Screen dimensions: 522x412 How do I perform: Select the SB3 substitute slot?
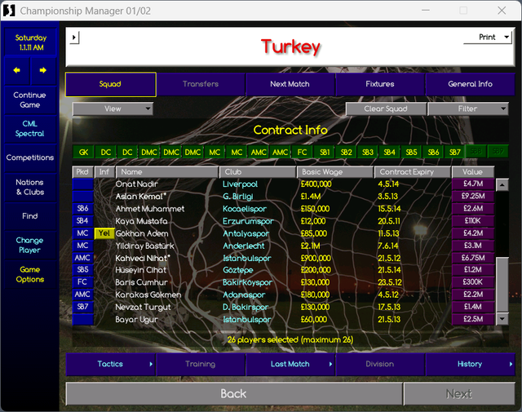[x=368, y=153]
